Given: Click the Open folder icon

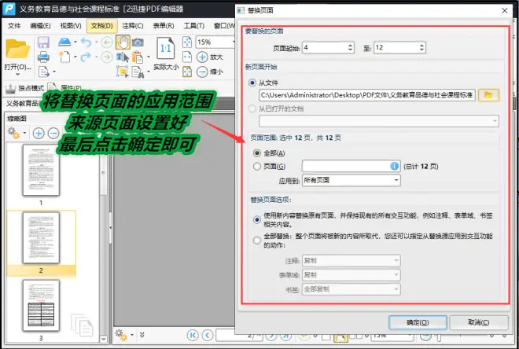Looking at the screenshot, I should coord(17,50).
